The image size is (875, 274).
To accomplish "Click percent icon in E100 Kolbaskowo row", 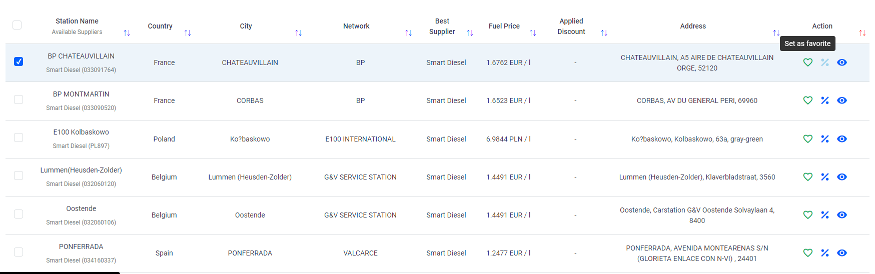I will tap(824, 139).
